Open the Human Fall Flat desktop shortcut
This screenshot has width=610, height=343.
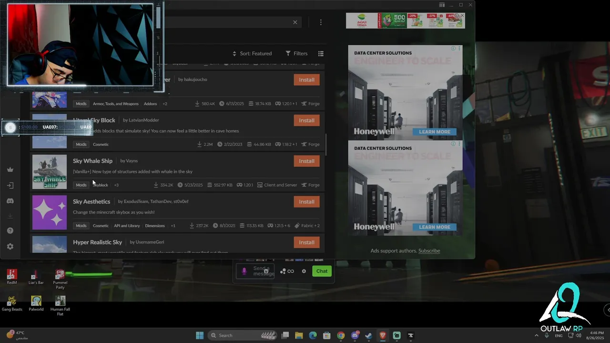tap(60, 306)
